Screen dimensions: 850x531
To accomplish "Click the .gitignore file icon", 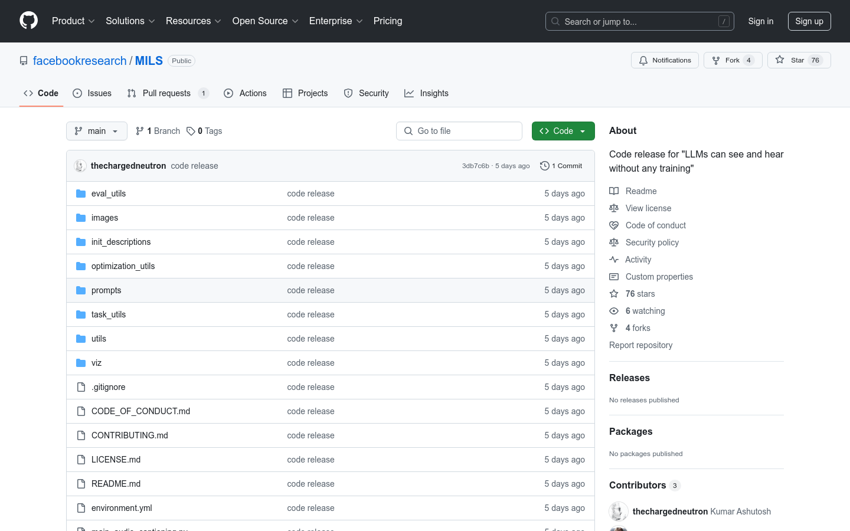I will click(x=81, y=387).
